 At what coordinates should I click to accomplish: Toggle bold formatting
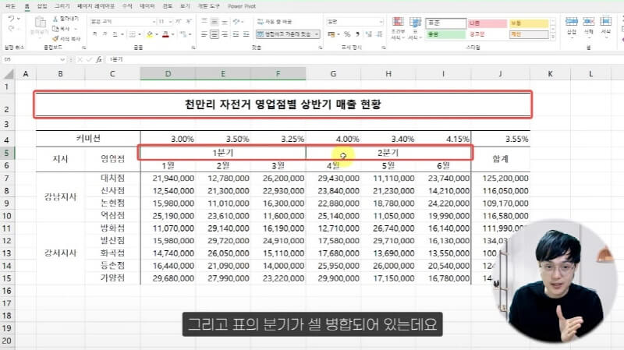(x=94, y=34)
